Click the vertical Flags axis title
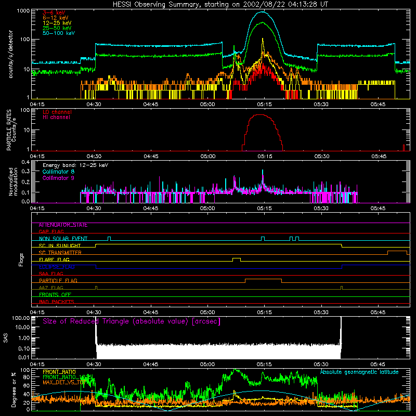 [x=21, y=259]
